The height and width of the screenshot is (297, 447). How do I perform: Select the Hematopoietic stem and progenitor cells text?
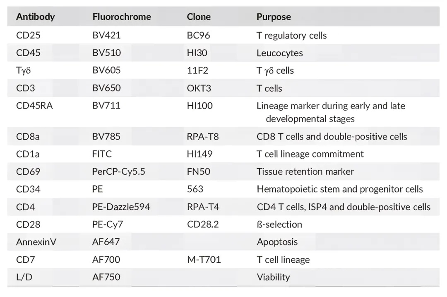click(x=340, y=189)
